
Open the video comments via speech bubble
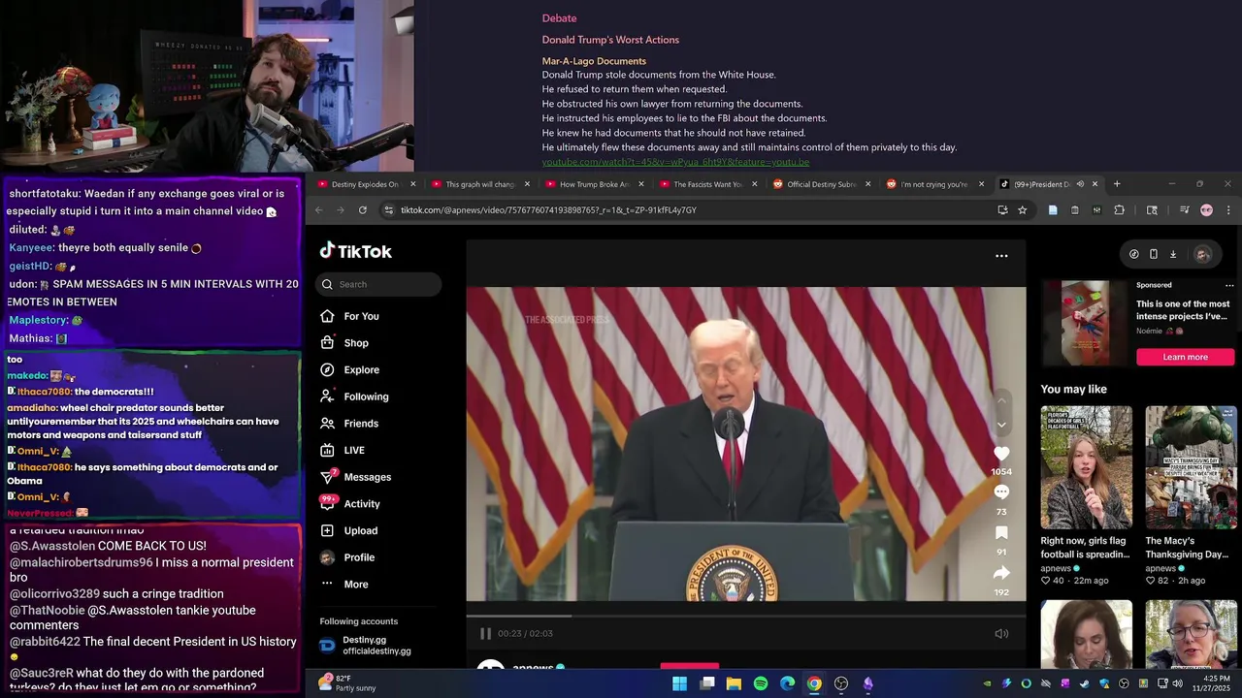(1001, 492)
